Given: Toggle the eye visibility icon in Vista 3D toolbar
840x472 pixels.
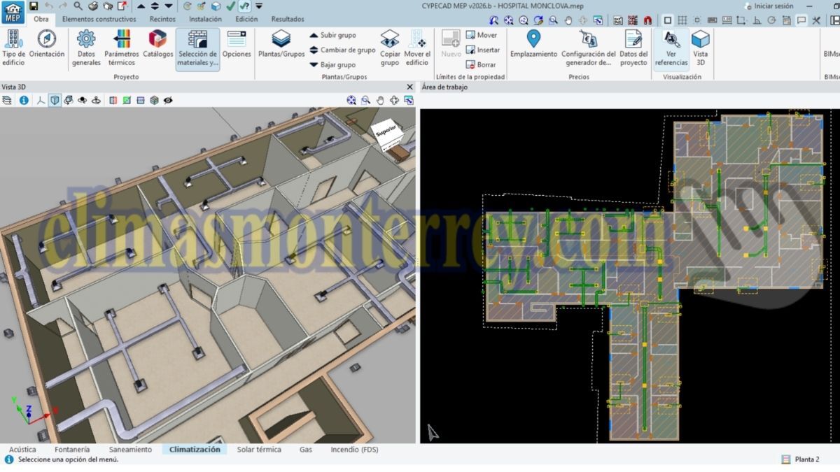Looking at the screenshot, I should (169, 100).
